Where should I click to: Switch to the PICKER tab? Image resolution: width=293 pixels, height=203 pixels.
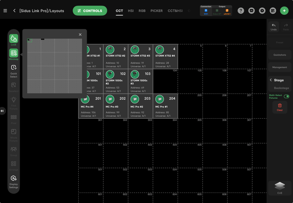pyautogui.click(x=157, y=11)
